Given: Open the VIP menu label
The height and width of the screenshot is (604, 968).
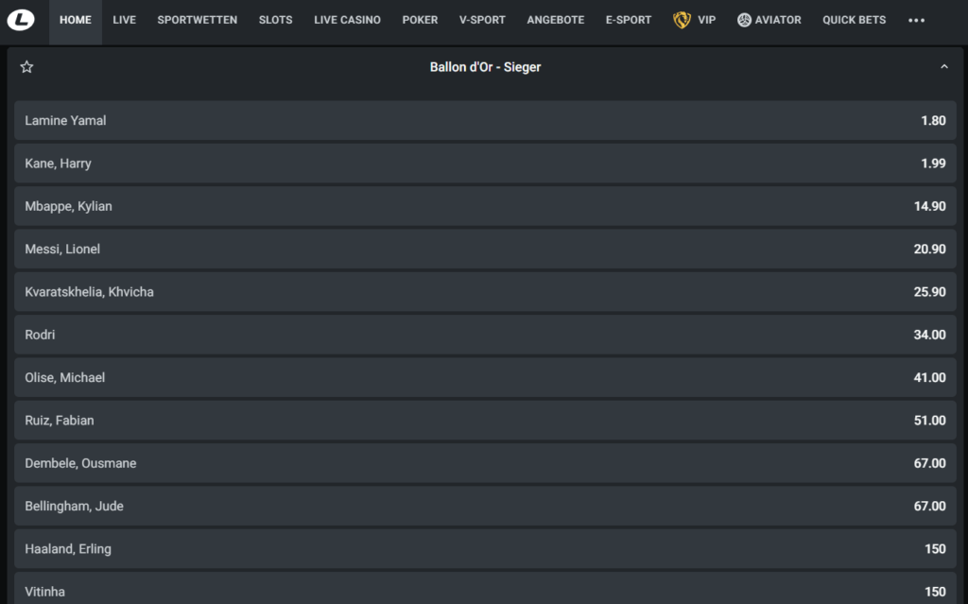Looking at the screenshot, I should pos(706,20).
